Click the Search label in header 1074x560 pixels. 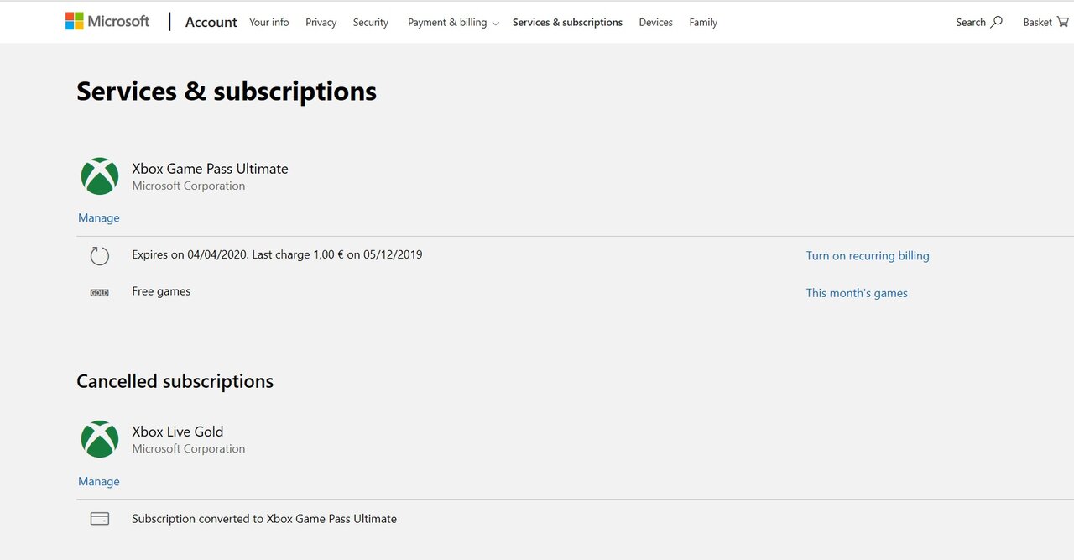click(x=971, y=23)
